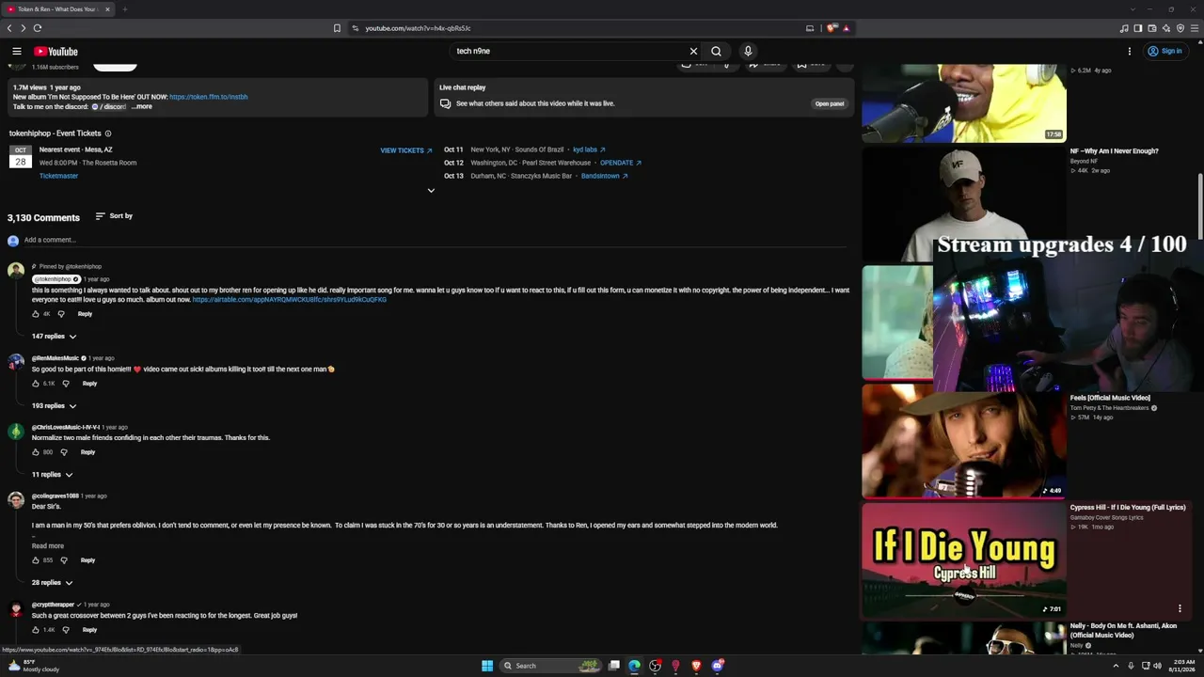Open Microsoft Edge from the taskbar
This screenshot has width=1204, height=677.
pyautogui.click(x=634, y=666)
